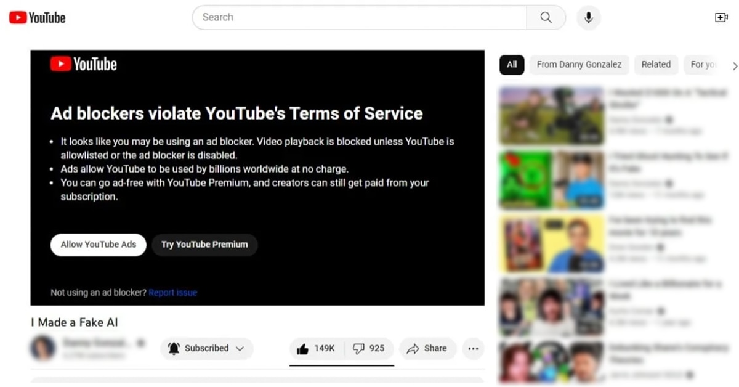Click the bullet "You can go ad-free with YouTube Premium"
739x387 pixels.
click(x=245, y=190)
